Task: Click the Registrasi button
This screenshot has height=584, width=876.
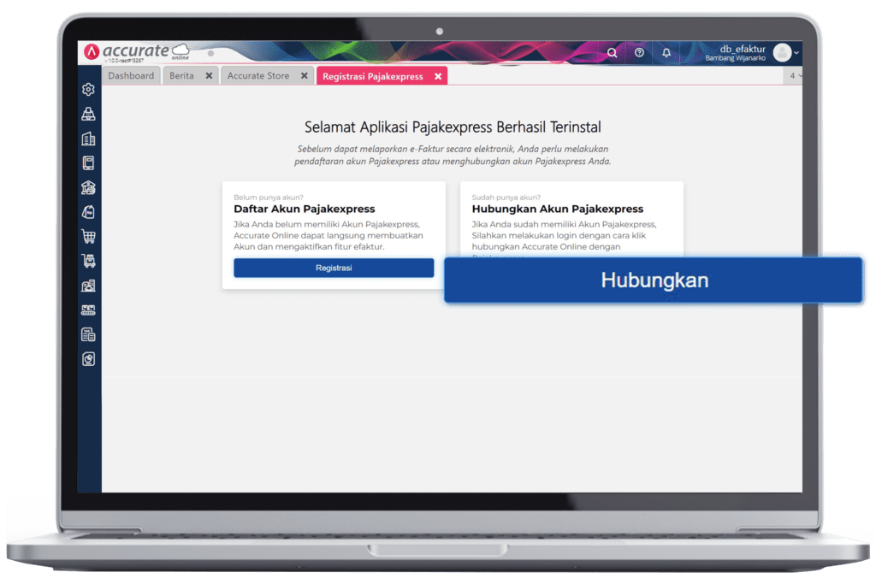Action: 334,268
